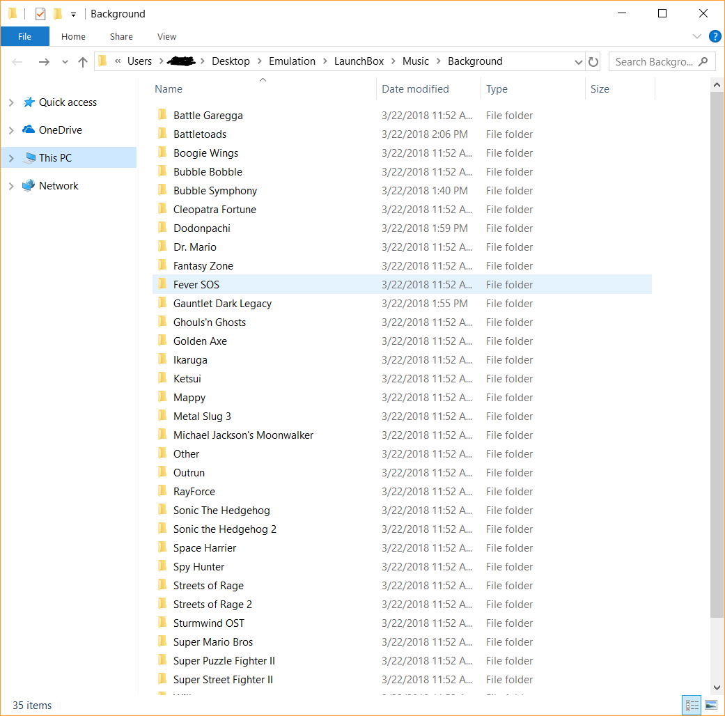Select the Battle Garegga folder icon
The image size is (725, 716).
(162, 115)
